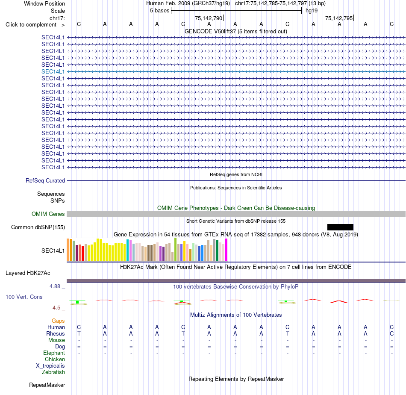
Task: Click 'Human Feb. 2009 (GRCh37/hg19)' assembly text
Action: [188, 3]
